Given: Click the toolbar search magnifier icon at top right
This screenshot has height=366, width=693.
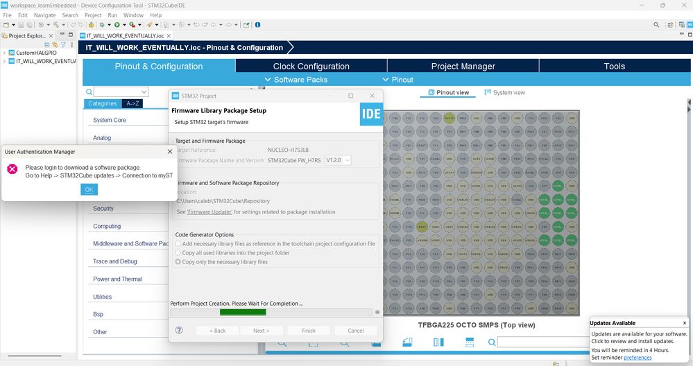Looking at the screenshot, I should coord(656,25).
